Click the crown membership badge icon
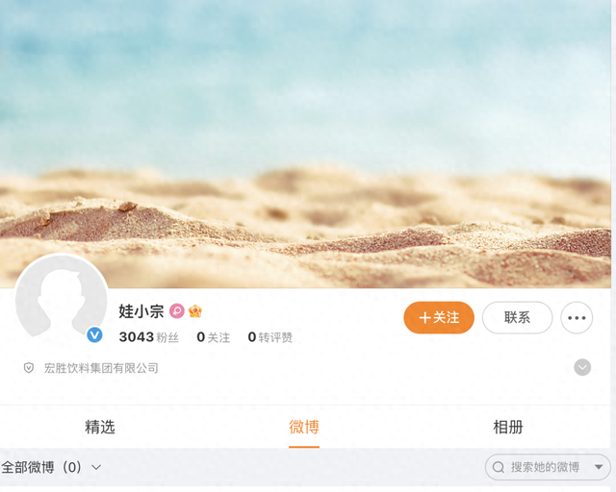This screenshot has width=616, height=492. point(195,311)
